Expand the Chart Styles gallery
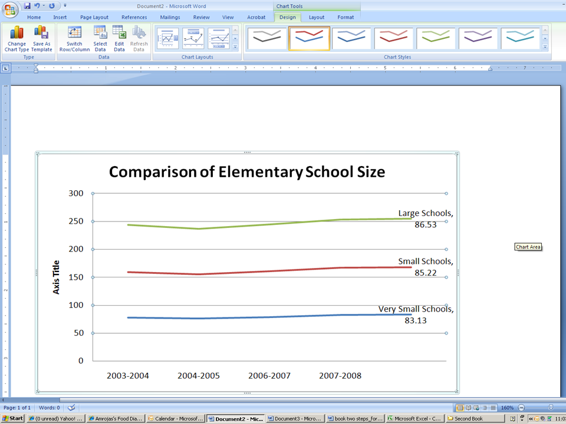 click(545, 47)
